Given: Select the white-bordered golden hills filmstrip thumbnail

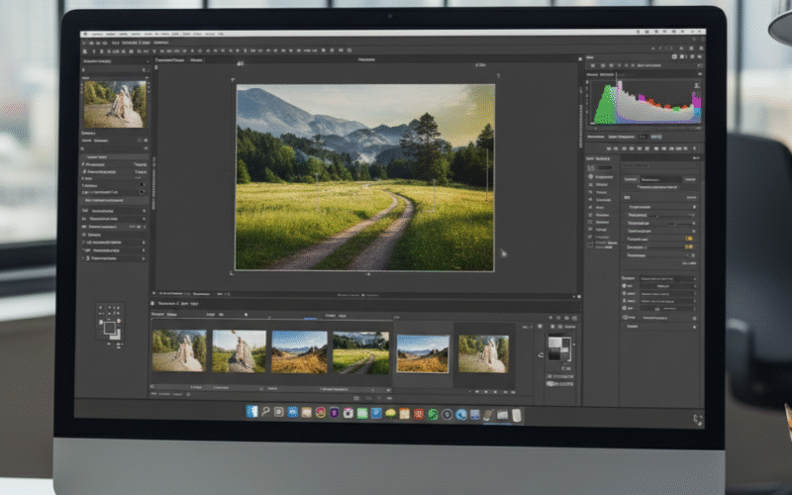Looking at the screenshot, I should tap(423, 353).
